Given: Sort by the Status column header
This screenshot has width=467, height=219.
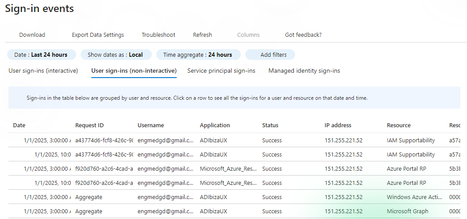Looking at the screenshot, I should click(270, 125).
